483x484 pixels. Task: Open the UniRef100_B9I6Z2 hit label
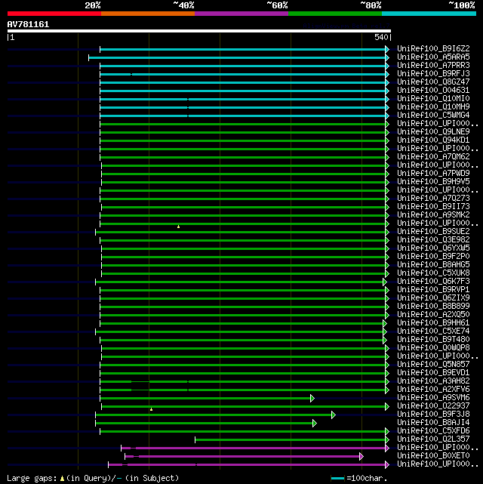point(433,49)
